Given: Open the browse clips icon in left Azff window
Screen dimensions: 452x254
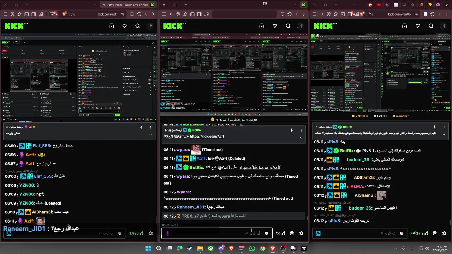Looking at the screenshot, I should [x=111, y=26].
